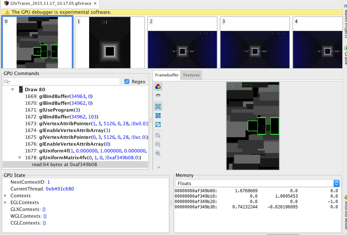
Task: Uncheck the Regex checkbox
Action: pos(127,81)
